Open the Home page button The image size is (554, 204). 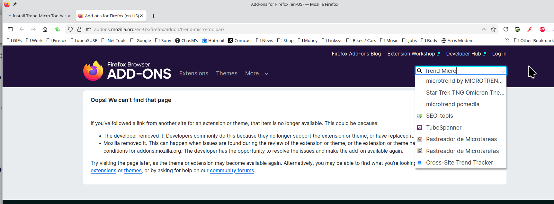[45, 29]
